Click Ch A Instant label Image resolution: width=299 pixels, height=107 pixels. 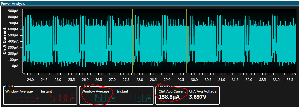(122, 91)
